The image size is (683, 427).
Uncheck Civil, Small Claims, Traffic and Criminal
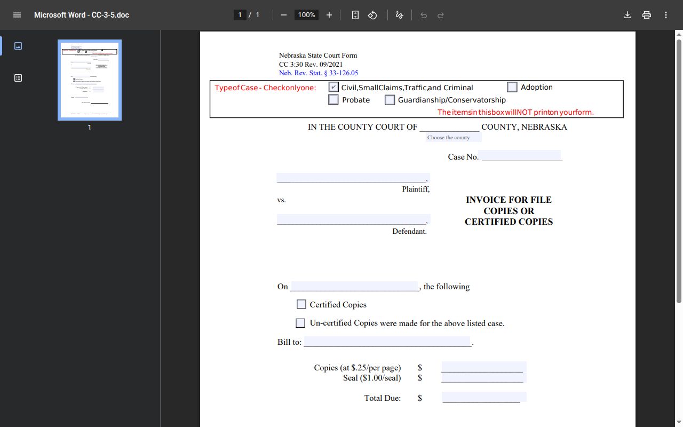click(x=333, y=87)
